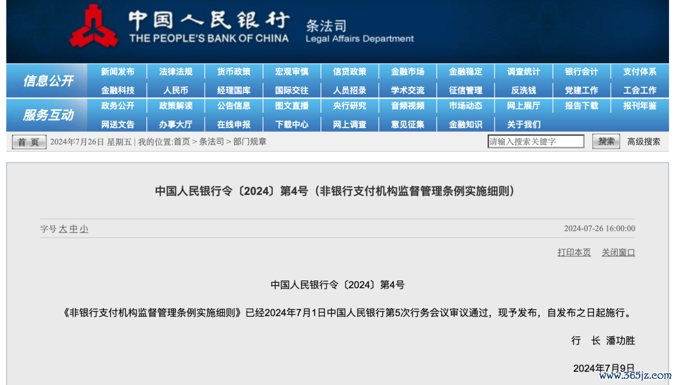The image size is (676, 385).
Task: Click 打印本页 to print page
Action: pos(574,252)
